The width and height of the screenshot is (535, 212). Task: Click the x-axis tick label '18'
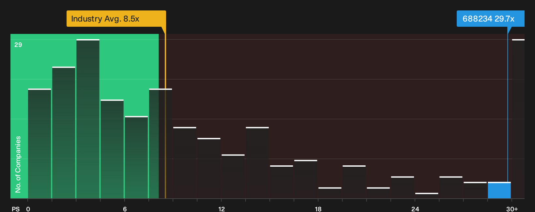coord(318,209)
